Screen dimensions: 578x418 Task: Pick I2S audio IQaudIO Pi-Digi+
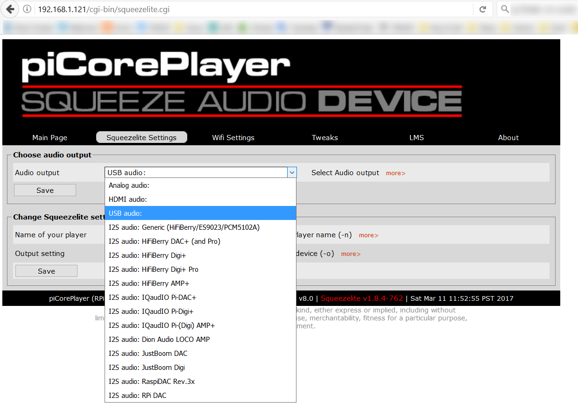click(x=200, y=312)
